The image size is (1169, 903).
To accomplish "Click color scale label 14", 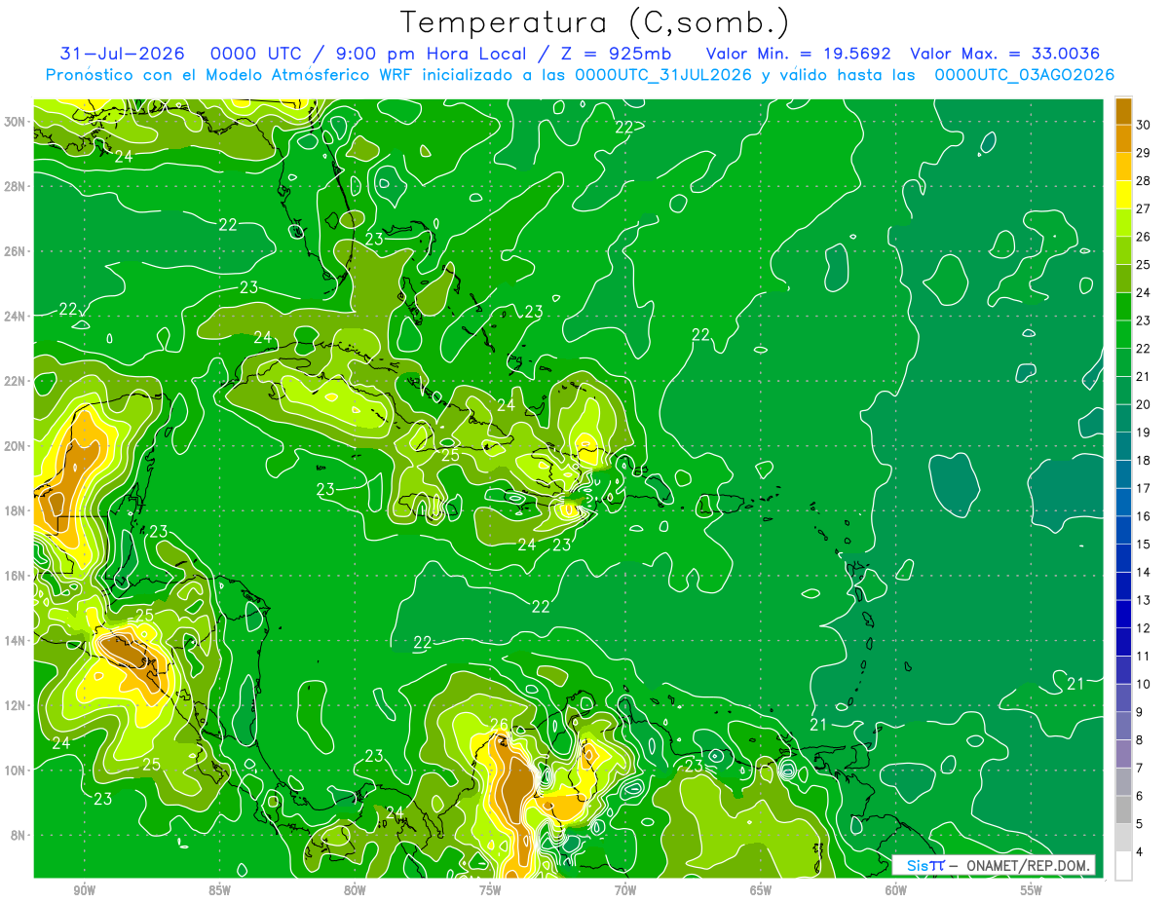I will click(1144, 572).
